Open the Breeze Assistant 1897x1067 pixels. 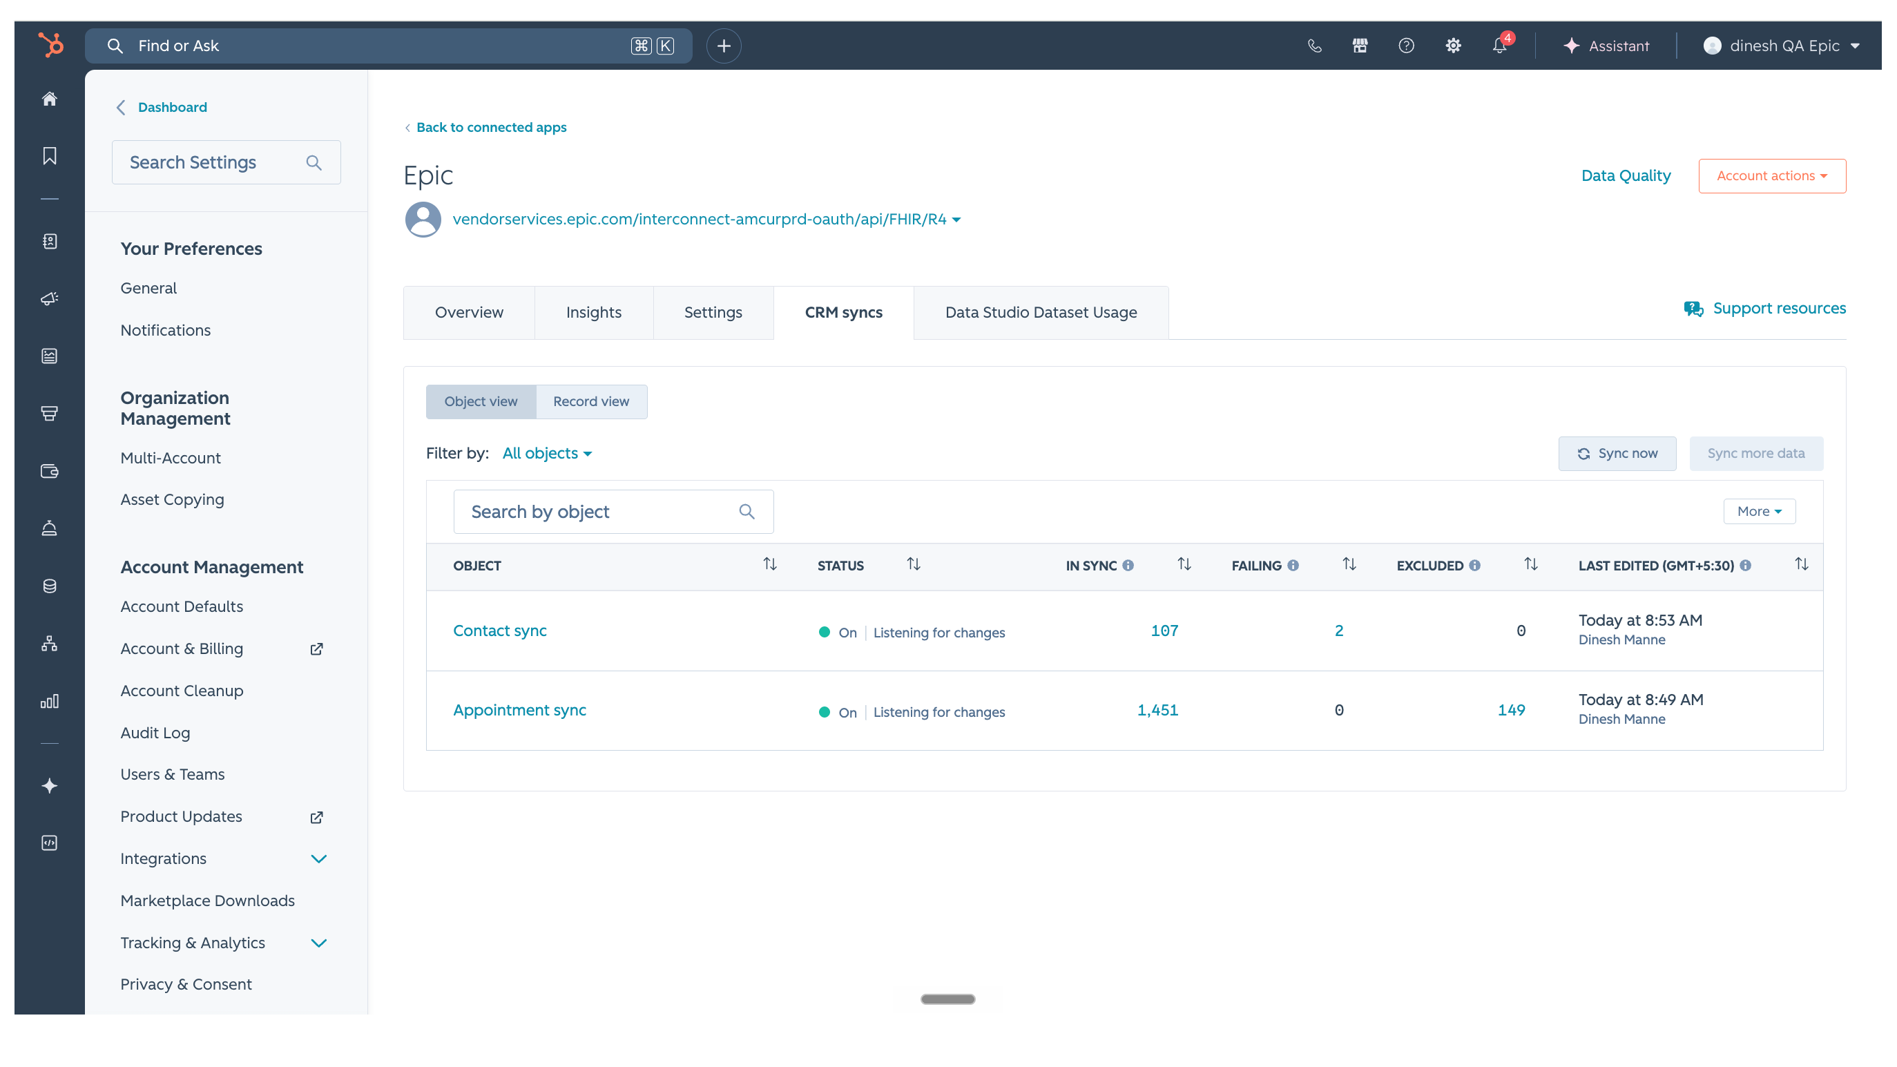click(1606, 46)
